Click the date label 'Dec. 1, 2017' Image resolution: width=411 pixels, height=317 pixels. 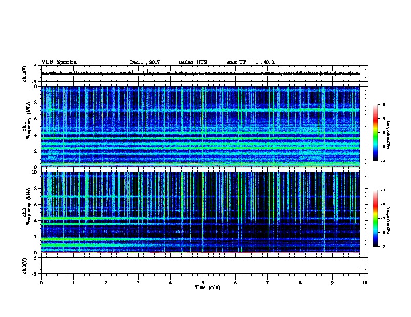tap(145, 62)
